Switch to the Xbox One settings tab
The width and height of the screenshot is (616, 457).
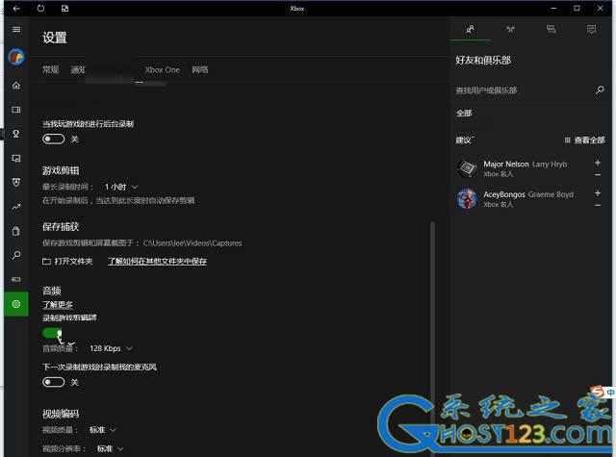[162, 70]
